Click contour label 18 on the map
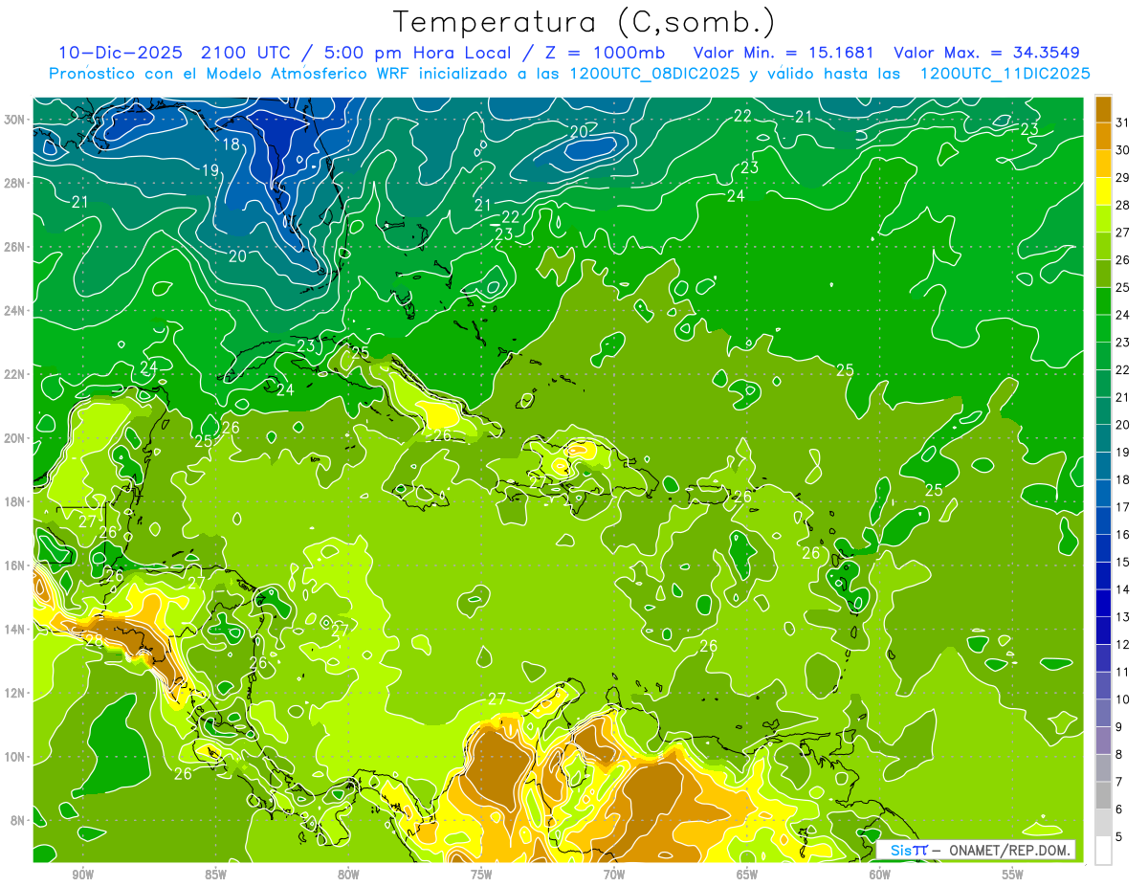Image resolution: width=1148 pixels, height=887 pixels. point(232,144)
